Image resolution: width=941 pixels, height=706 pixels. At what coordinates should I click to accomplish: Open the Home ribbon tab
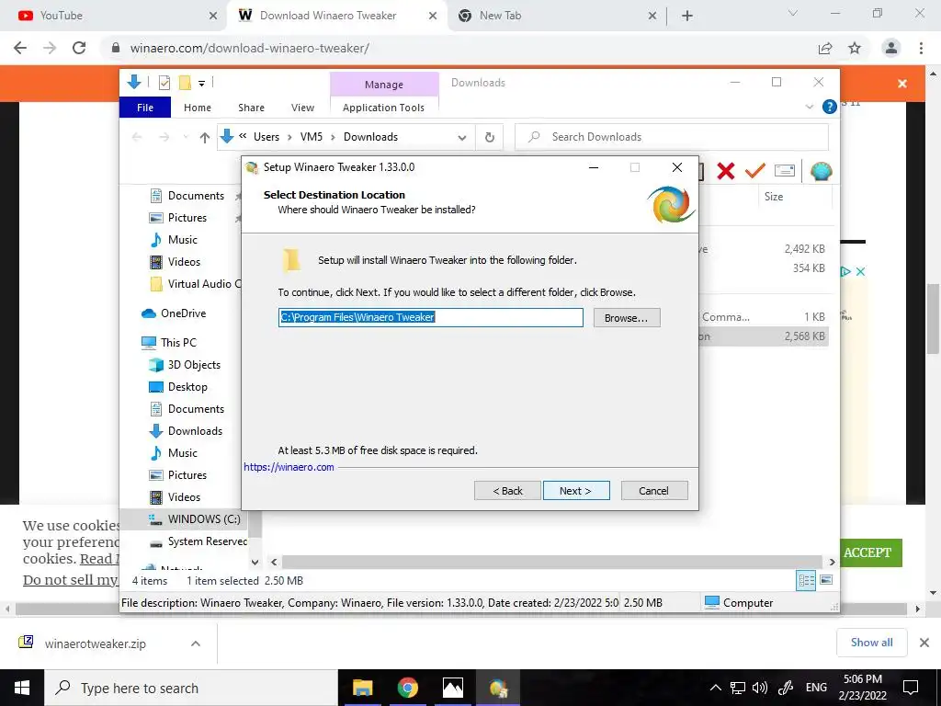click(x=198, y=108)
